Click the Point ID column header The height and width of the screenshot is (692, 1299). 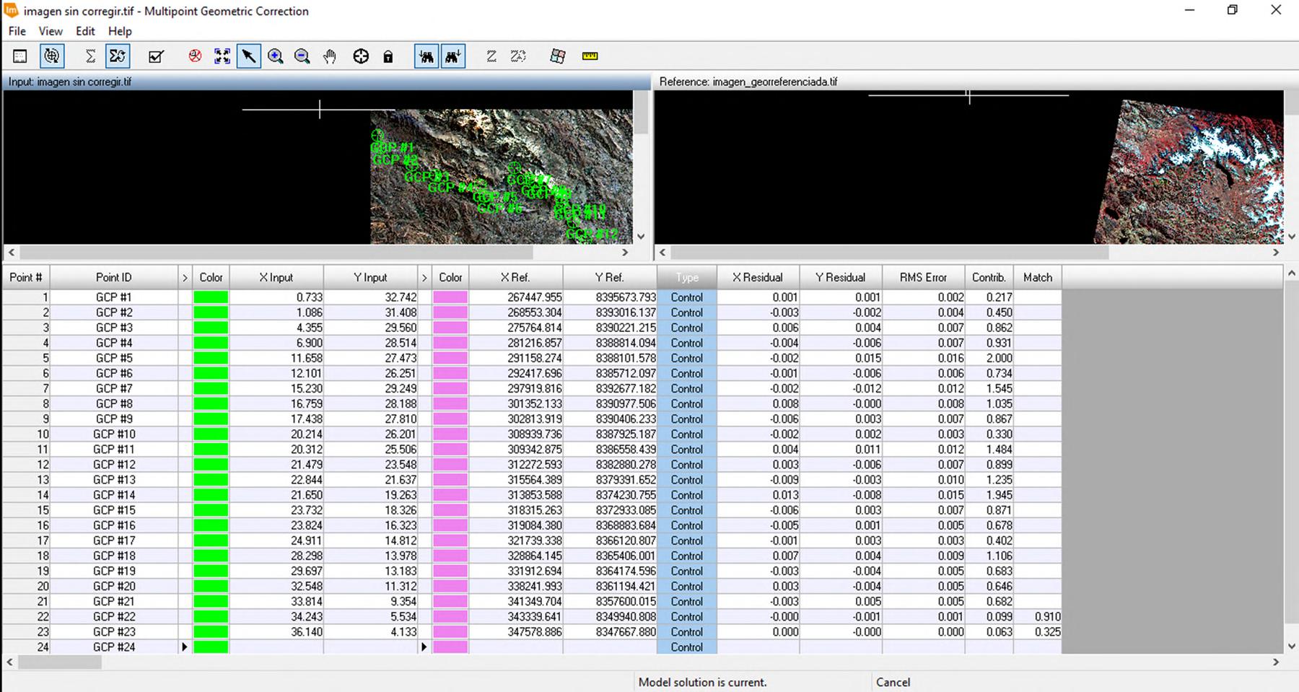click(x=114, y=277)
